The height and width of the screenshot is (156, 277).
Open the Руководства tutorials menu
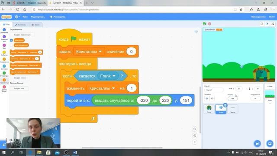[58, 17]
